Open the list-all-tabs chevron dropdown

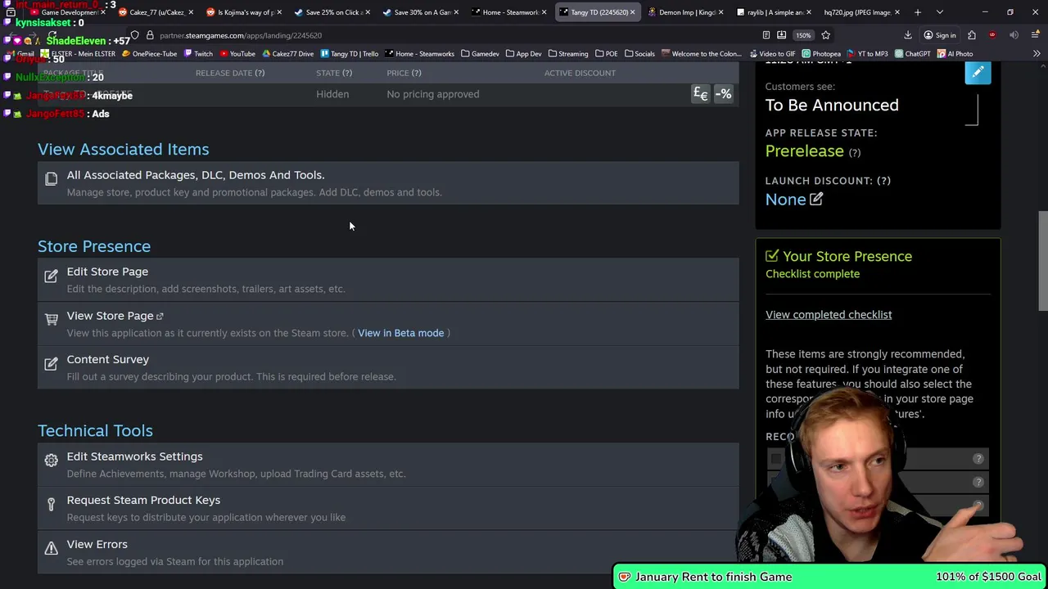point(939,12)
